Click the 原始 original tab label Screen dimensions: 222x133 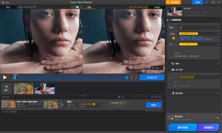8,7
